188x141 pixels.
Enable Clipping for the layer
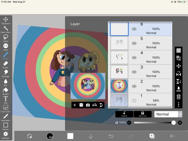[124, 114]
